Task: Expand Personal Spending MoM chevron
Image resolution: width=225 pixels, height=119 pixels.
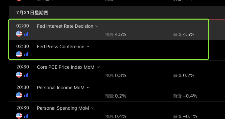Action: 93,108
